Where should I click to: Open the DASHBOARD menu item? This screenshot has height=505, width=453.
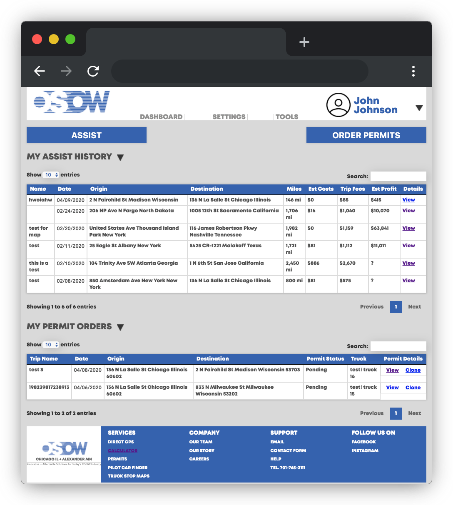point(161,117)
